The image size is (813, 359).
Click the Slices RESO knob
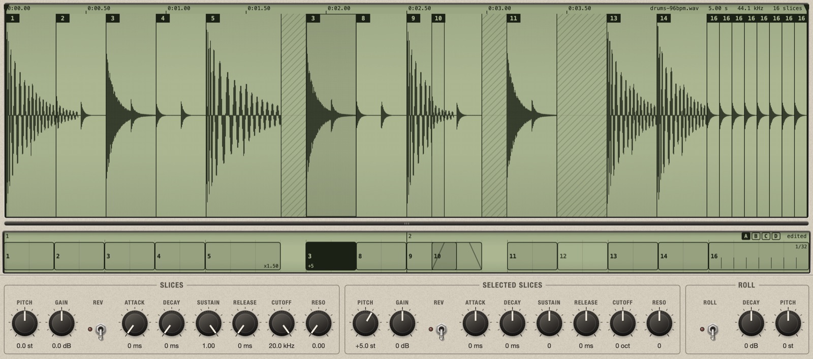pos(319,323)
